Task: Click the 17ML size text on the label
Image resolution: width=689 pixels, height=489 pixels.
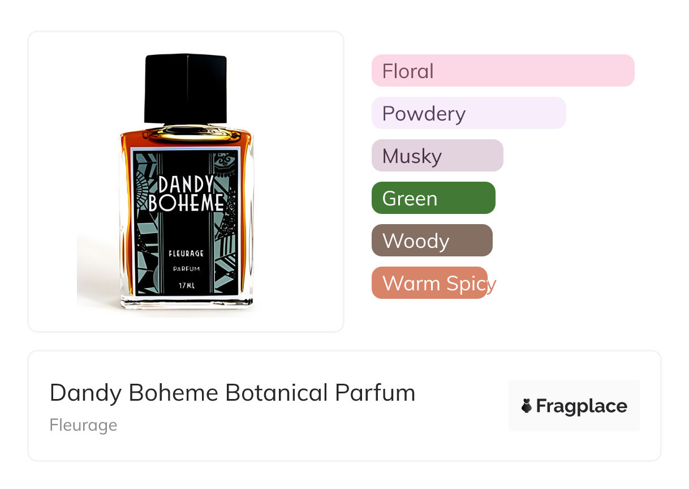Action: point(186,285)
